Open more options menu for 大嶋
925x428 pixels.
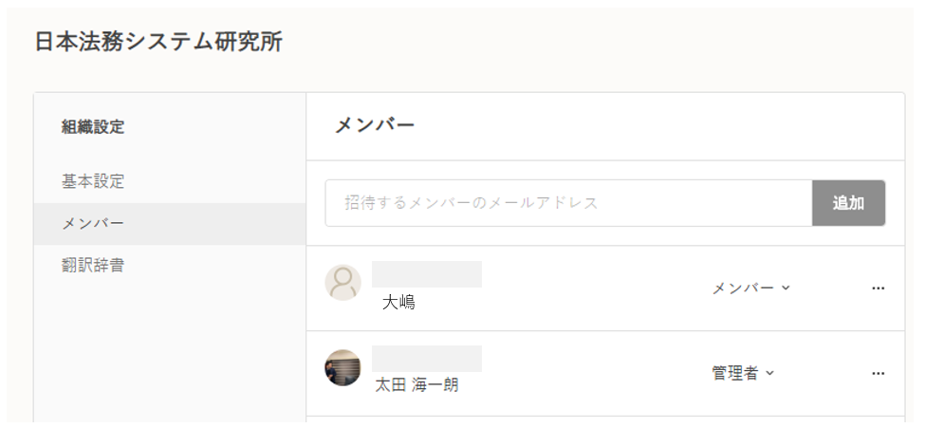[x=878, y=288]
